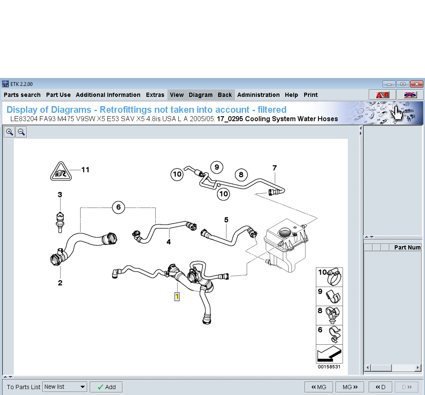Screen dimensions: 425x395
Task: Click the warning triangle symbol for item 11
Action: pyautogui.click(x=60, y=171)
